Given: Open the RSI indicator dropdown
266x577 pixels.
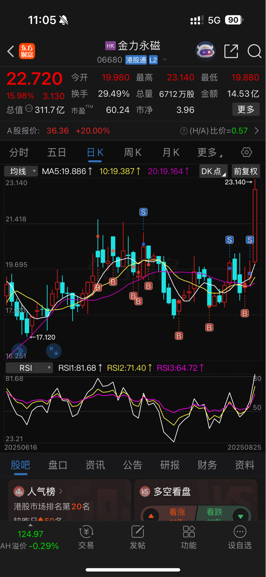Looking at the screenshot, I should coord(29,368).
